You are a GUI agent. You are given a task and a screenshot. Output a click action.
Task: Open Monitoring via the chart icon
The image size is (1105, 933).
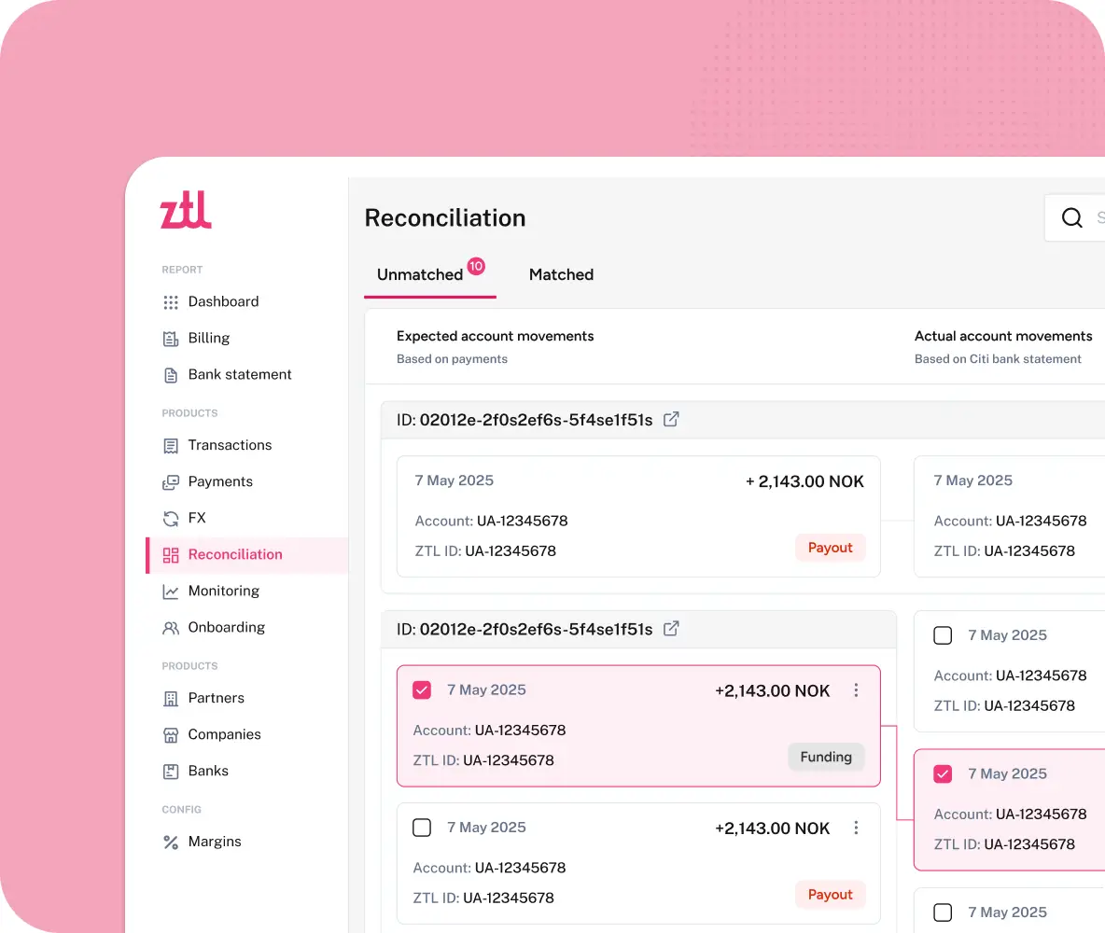click(x=171, y=592)
